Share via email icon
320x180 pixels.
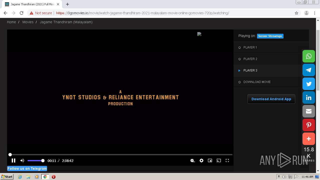click(309, 111)
